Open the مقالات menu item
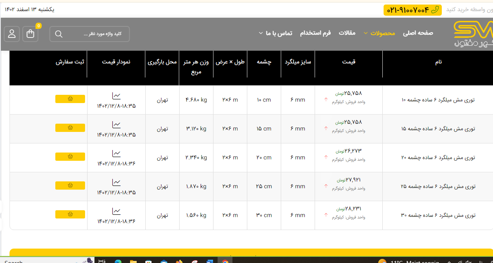This screenshot has width=493, height=263. click(347, 33)
